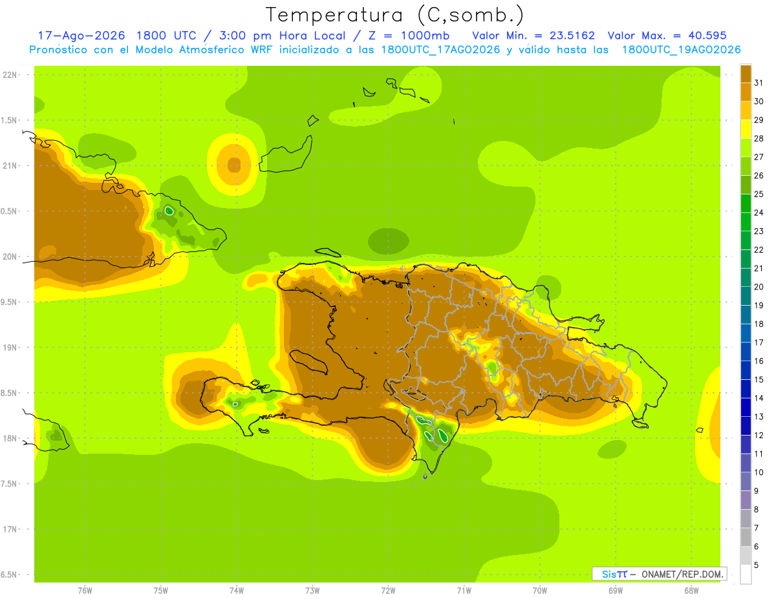Click the 18N latitude axis label

point(10,438)
